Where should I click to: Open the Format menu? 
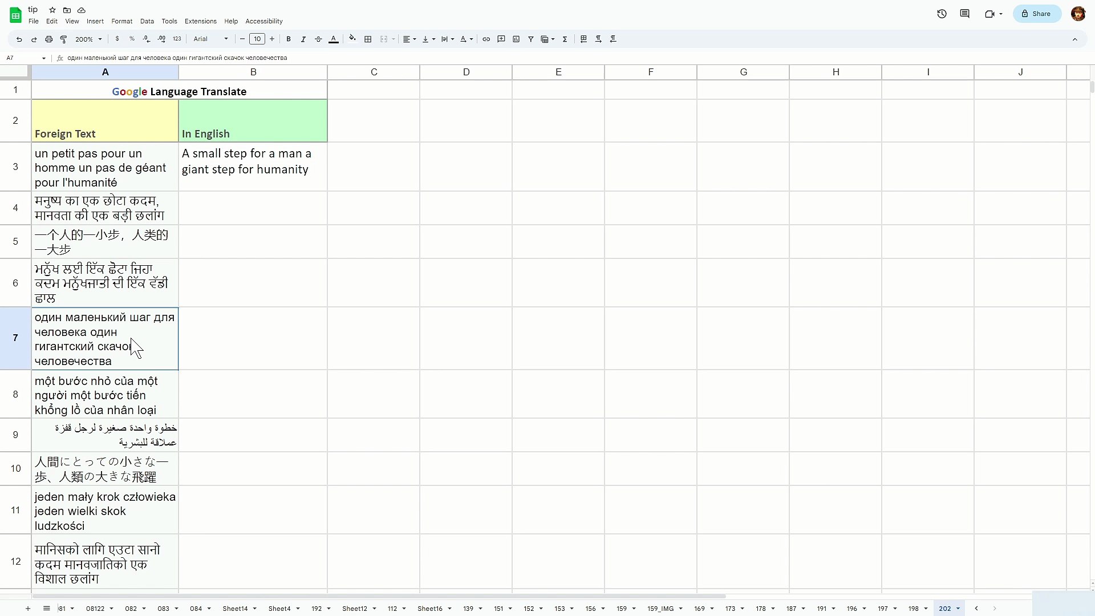pyautogui.click(x=121, y=21)
